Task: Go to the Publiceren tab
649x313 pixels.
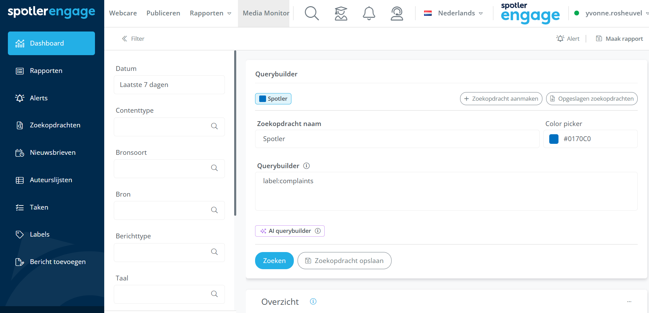Action: [x=163, y=13]
